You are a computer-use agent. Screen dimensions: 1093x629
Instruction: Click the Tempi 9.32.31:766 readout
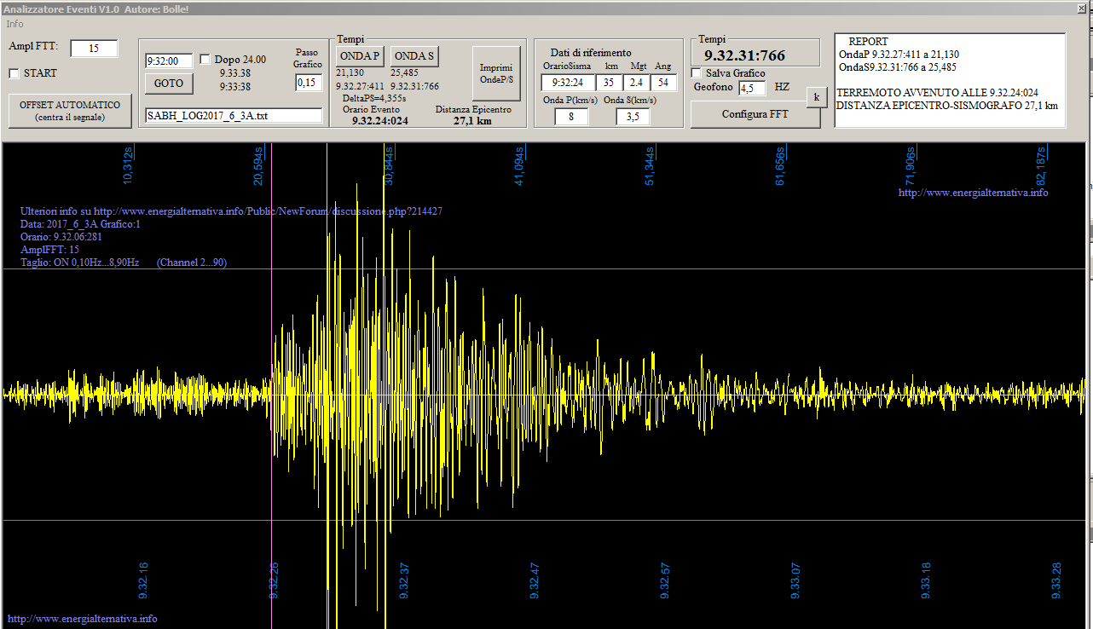pyautogui.click(x=744, y=56)
